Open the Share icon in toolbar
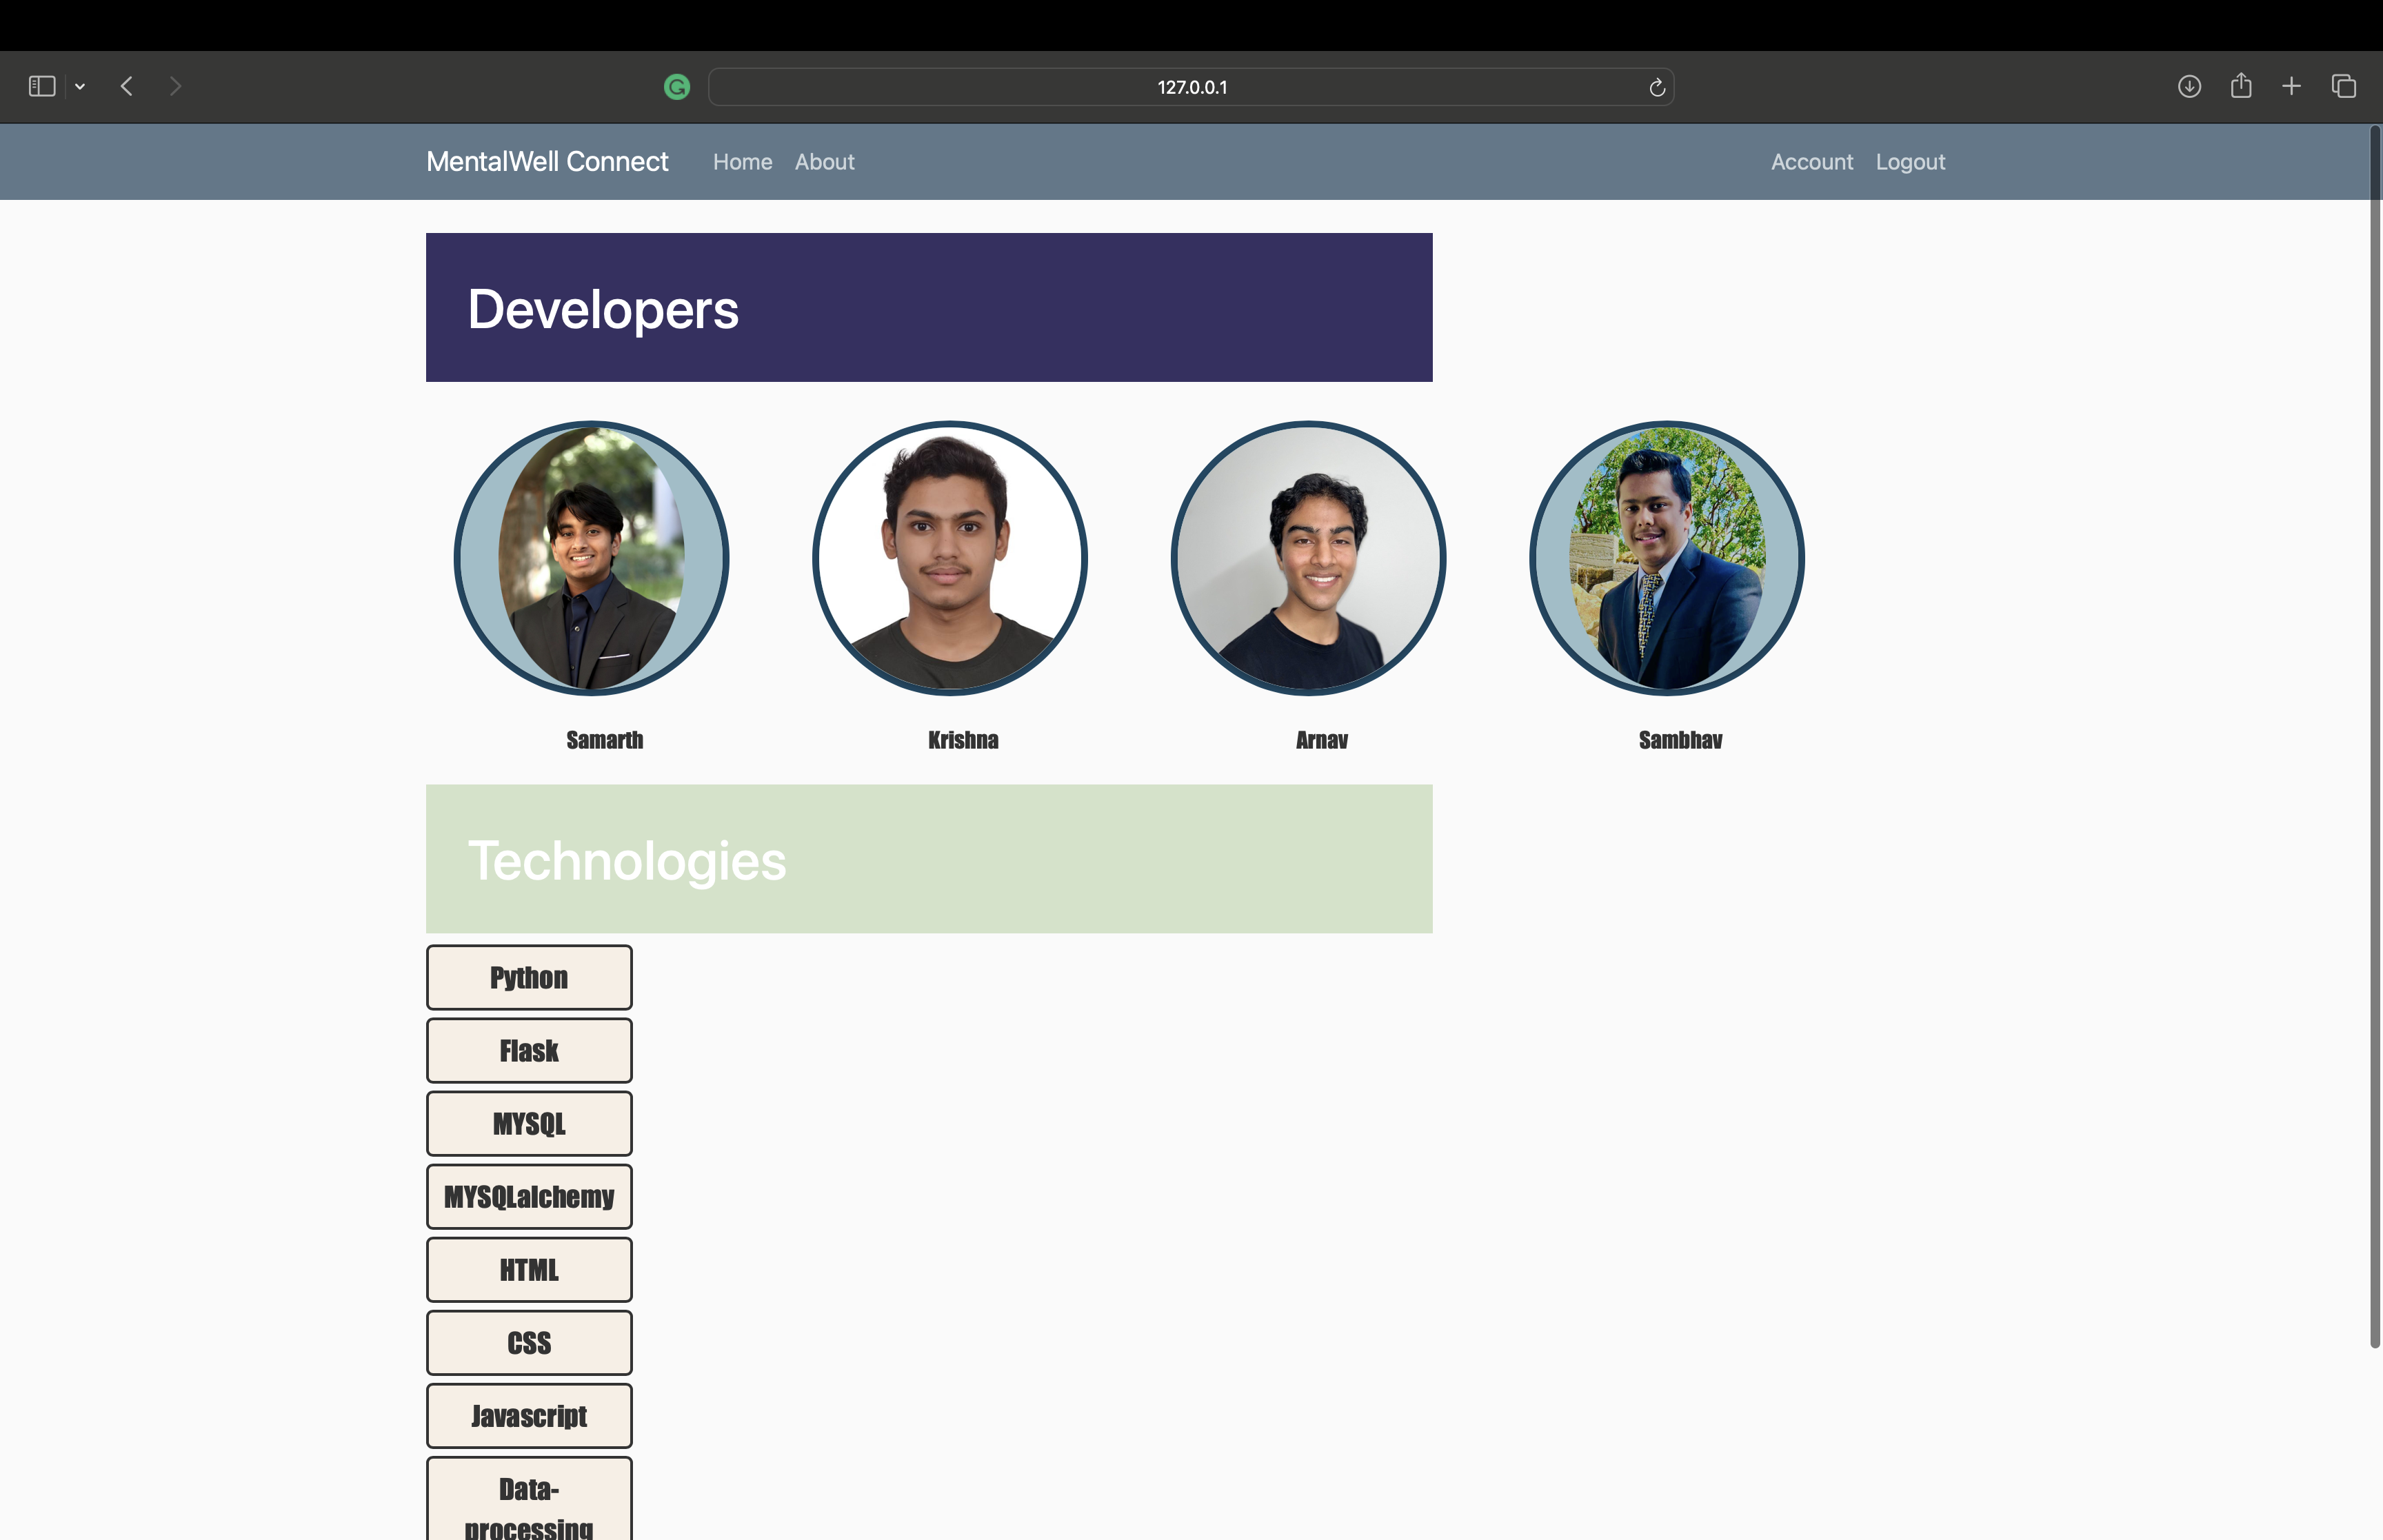This screenshot has height=1540, width=2383. click(x=2241, y=86)
